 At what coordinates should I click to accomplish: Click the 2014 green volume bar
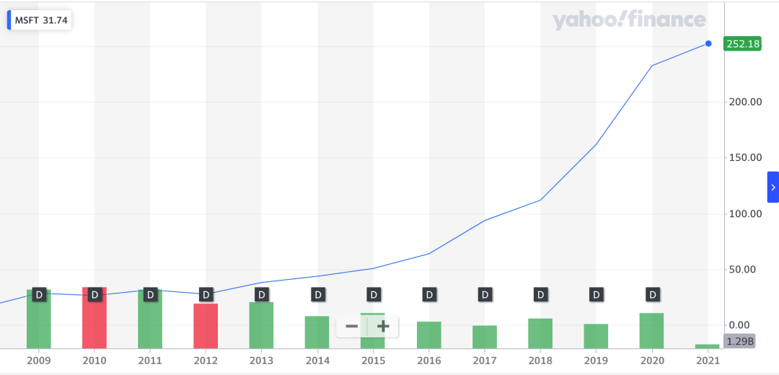pos(317,332)
